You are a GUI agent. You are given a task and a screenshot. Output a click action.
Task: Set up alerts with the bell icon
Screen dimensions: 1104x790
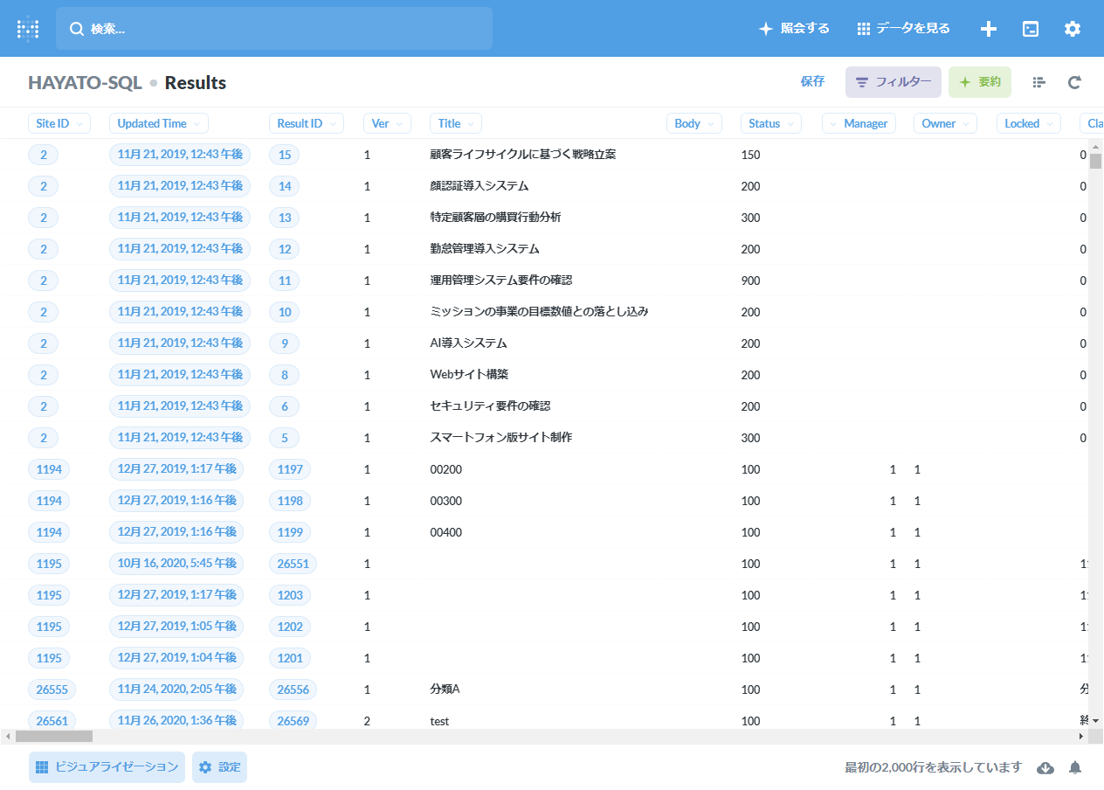click(x=1075, y=766)
